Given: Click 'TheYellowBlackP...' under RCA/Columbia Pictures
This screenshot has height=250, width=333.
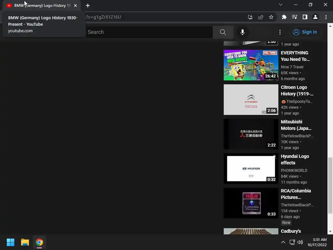Looking at the screenshot, I should click(x=297, y=205).
